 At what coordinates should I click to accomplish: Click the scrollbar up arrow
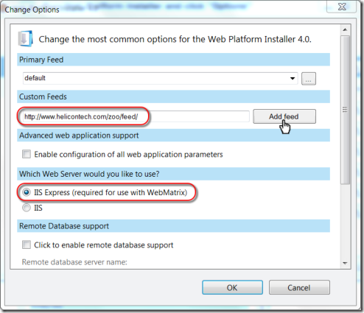[x=345, y=29]
